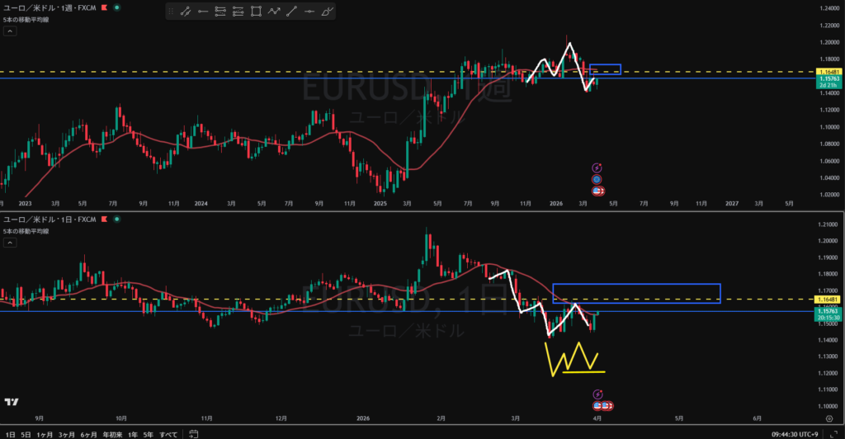Open the go-to-date calendar icon
Image resolution: width=845 pixels, height=439 pixels.
tap(192, 433)
